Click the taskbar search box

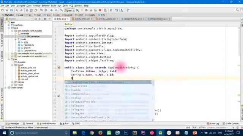39,133
